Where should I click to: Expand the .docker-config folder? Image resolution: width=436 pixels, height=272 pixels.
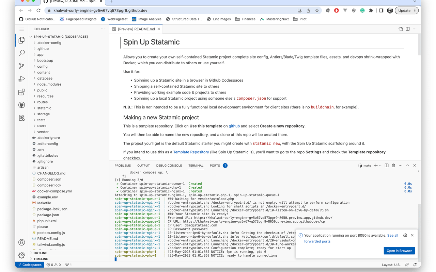click(x=49, y=43)
